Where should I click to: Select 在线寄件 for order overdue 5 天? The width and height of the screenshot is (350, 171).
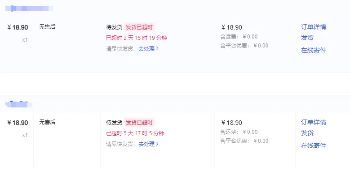[x=314, y=145]
